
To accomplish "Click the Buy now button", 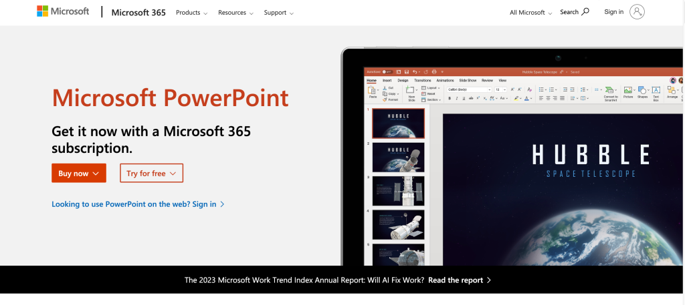I will [x=78, y=174].
